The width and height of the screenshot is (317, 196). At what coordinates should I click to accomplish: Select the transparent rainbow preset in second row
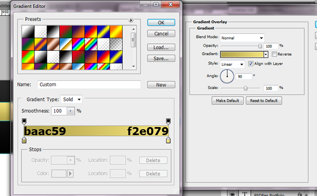tap(91, 44)
